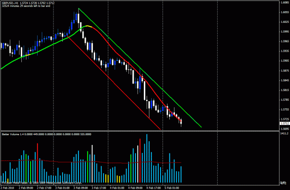Click the '5 Feb 01:00' time axis label
This screenshot has height=190, width=290.
pyautogui.click(x=172, y=188)
